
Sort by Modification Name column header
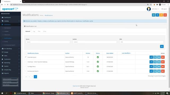[x=33, y=53]
